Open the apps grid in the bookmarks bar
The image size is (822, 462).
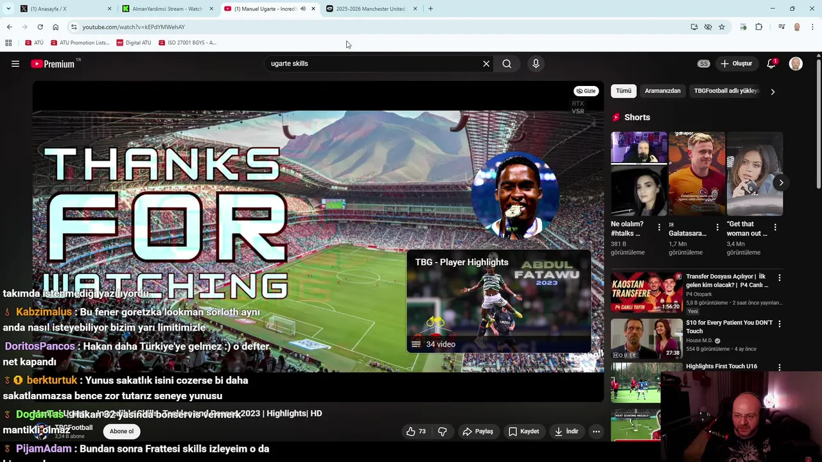pos(8,43)
